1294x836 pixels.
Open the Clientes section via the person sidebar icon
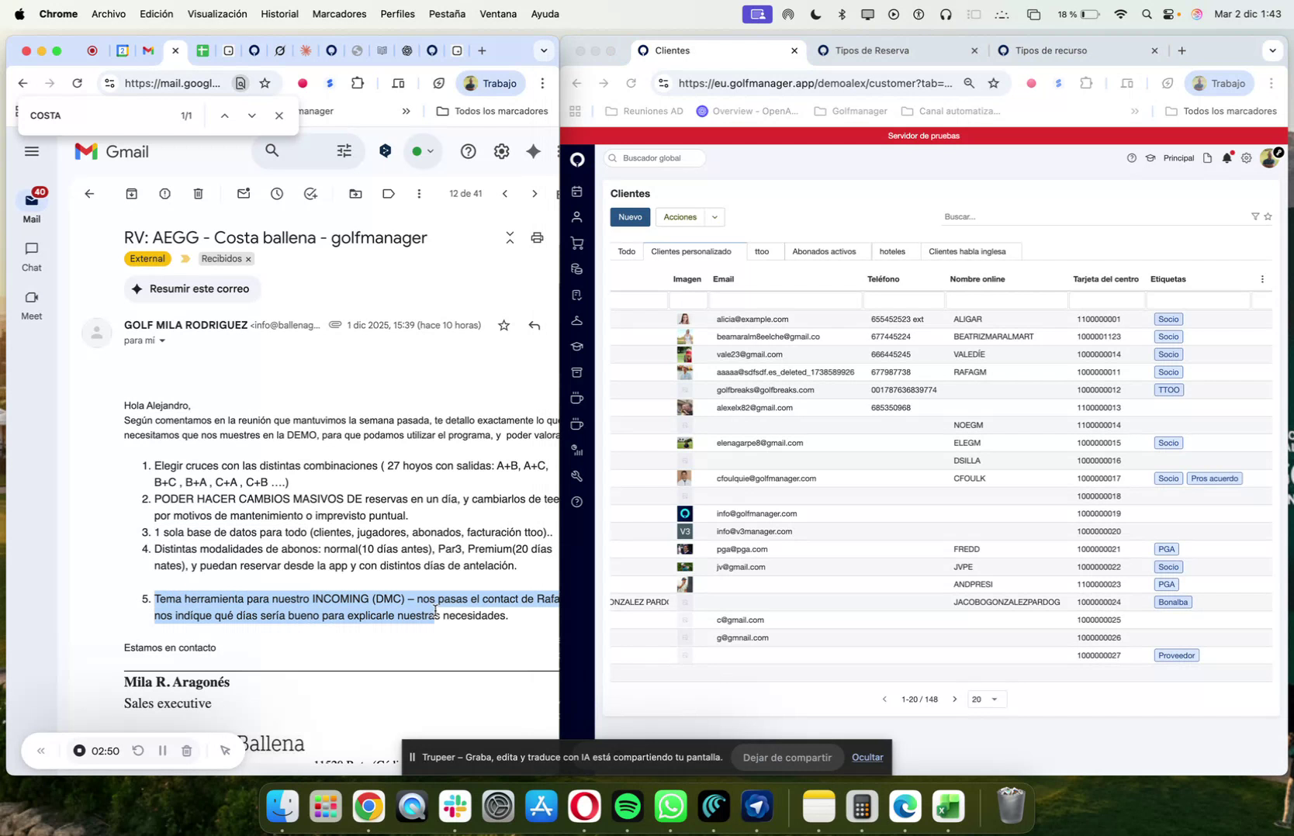pyautogui.click(x=577, y=217)
